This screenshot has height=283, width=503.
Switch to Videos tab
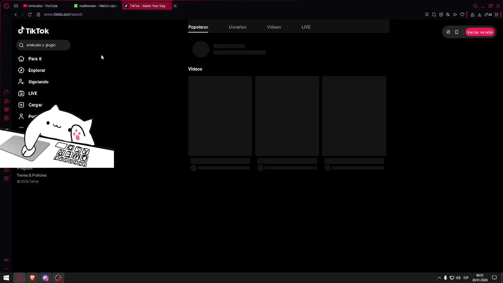click(x=274, y=27)
